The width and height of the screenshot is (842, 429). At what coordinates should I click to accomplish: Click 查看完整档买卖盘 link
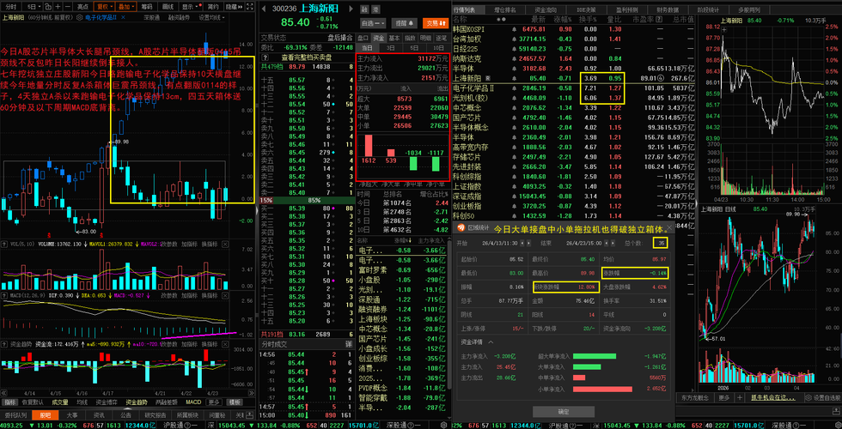308,57
